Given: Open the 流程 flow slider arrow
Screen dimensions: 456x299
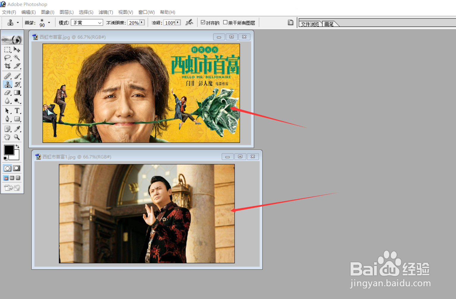Looking at the screenshot, I should point(178,22).
